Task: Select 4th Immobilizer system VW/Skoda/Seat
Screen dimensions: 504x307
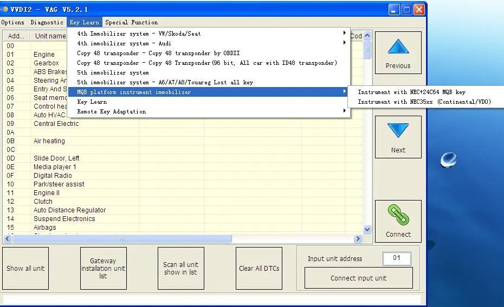Action: 209,34
